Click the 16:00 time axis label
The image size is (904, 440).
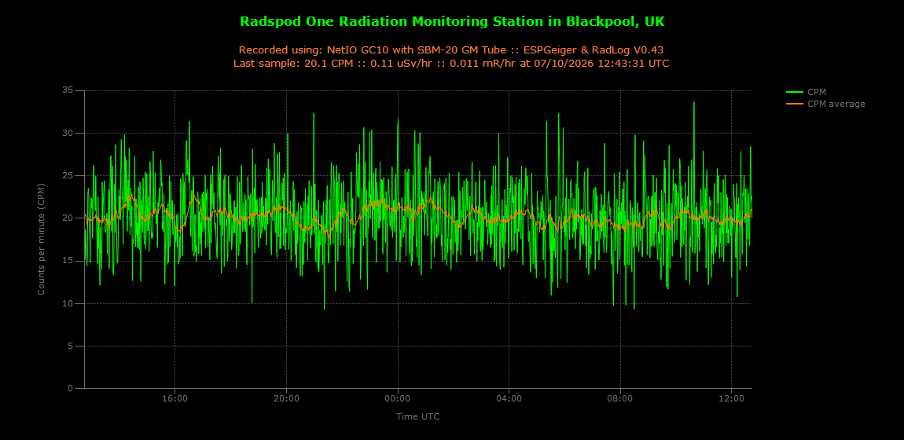[174, 398]
